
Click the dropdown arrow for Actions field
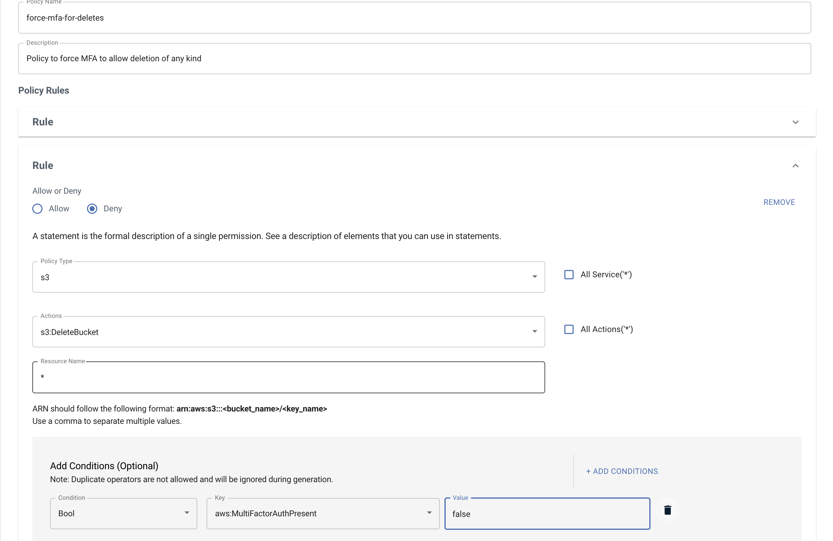point(534,331)
